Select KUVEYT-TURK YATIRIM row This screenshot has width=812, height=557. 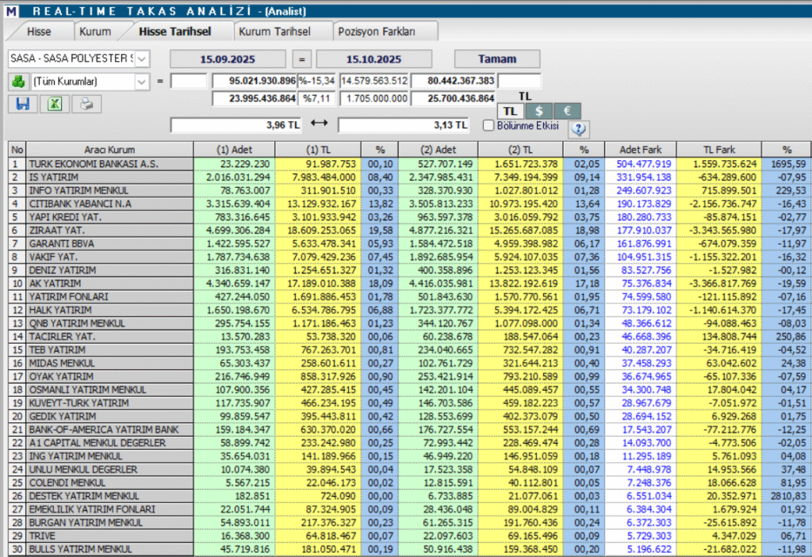click(x=410, y=402)
